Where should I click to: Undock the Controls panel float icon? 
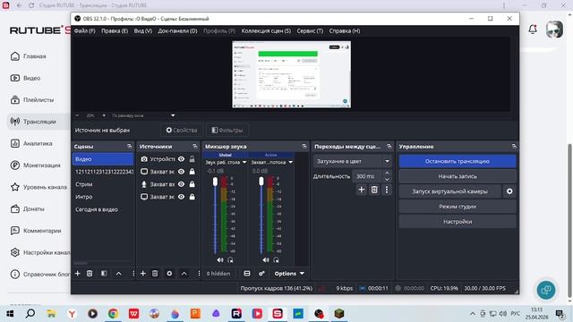click(x=514, y=147)
